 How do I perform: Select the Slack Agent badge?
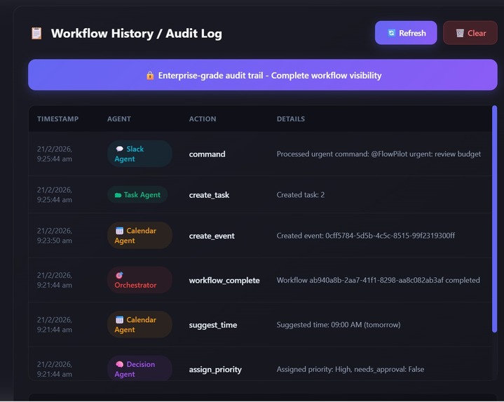click(x=139, y=154)
